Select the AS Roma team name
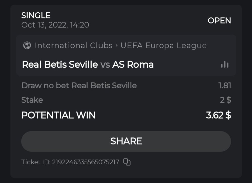The image size is (252, 183). (x=133, y=65)
